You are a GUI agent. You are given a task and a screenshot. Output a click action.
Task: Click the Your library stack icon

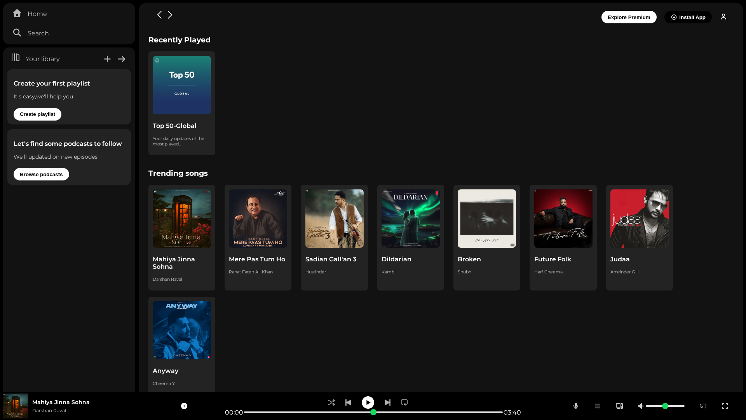point(16,58)
